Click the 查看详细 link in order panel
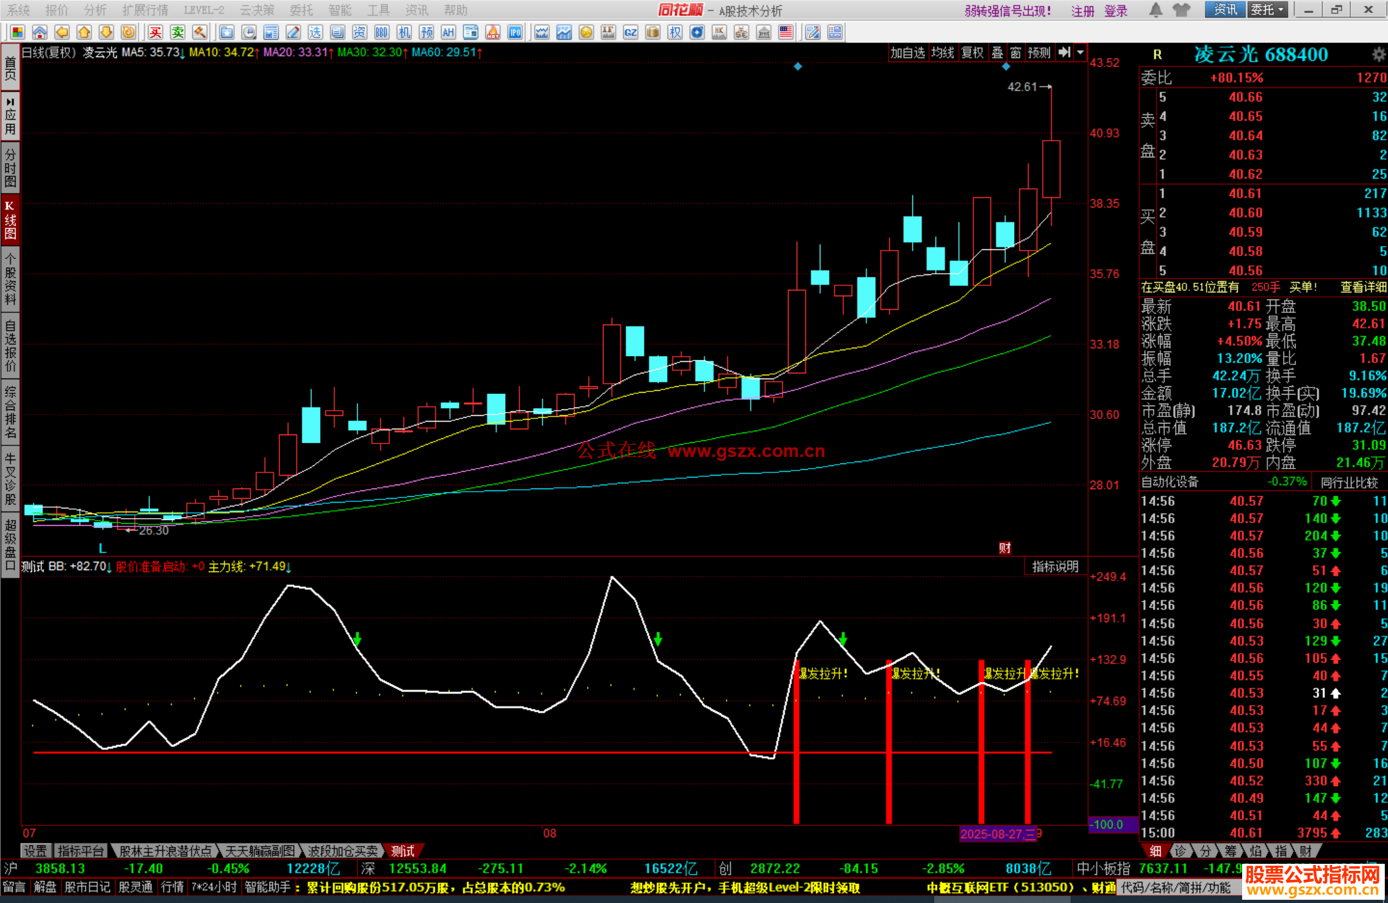 tap(1363, 287)
